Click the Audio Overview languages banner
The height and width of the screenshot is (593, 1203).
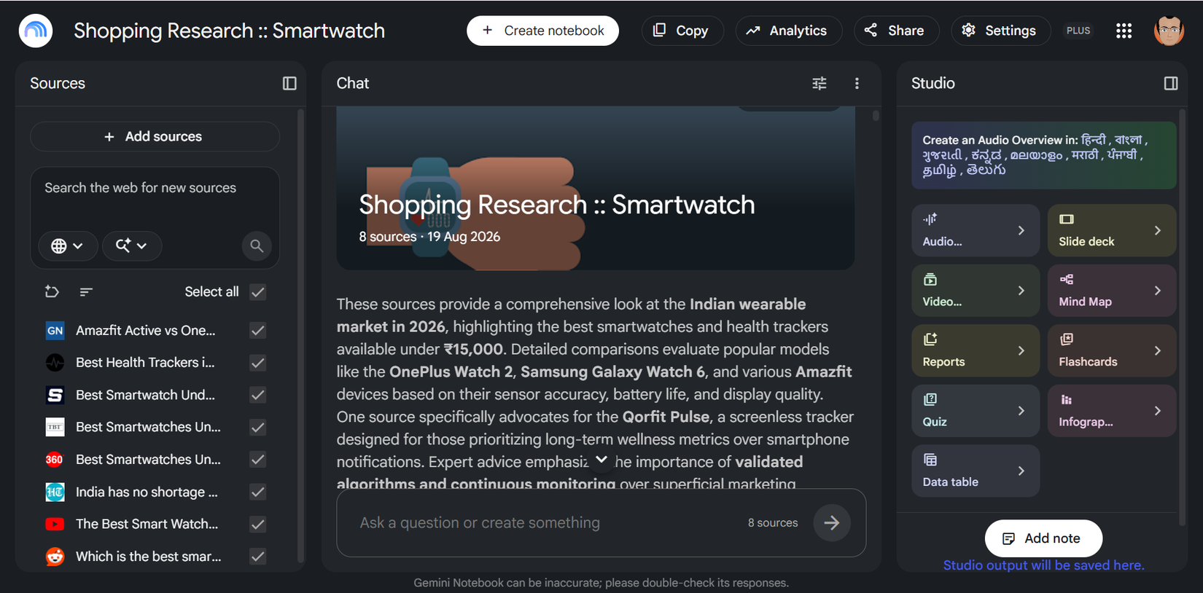coord(1043,155)
